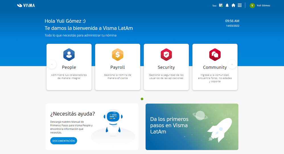The image size is (284, 154).
Task: Select the green carousel page dot
Action: point(142,99)
